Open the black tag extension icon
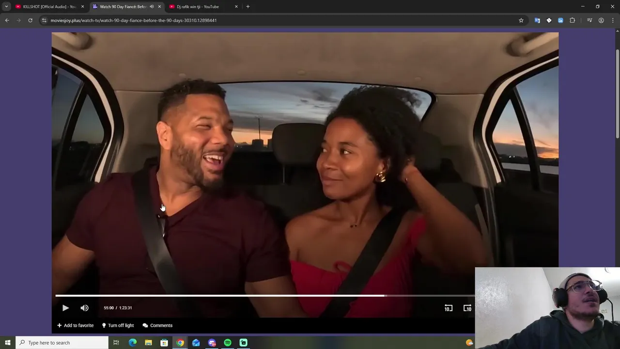 click(549, 20)
